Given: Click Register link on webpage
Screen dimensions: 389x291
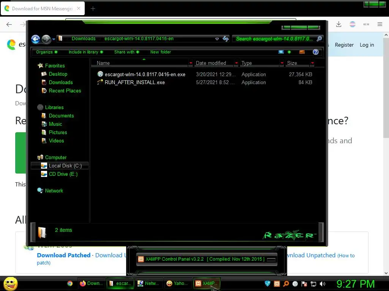Looking at the screenshot, I should pos(344,45).
